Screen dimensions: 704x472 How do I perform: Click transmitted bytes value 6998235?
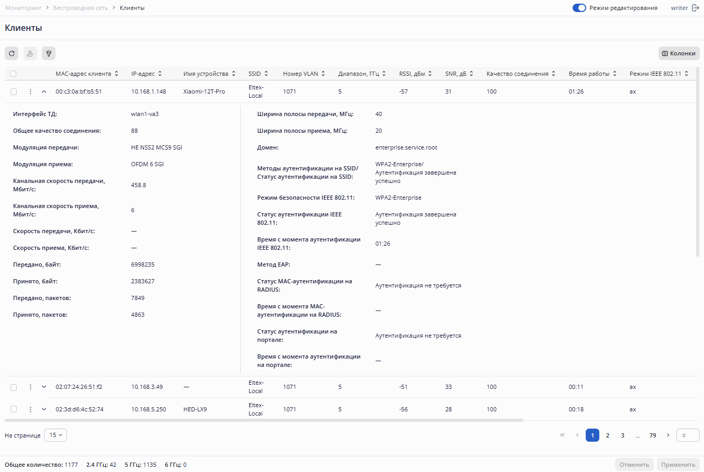click(x=143, y=264)
